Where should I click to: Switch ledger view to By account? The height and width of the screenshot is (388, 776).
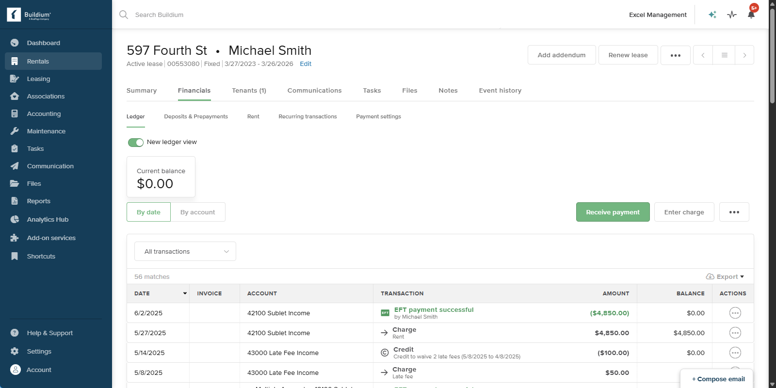197,212
